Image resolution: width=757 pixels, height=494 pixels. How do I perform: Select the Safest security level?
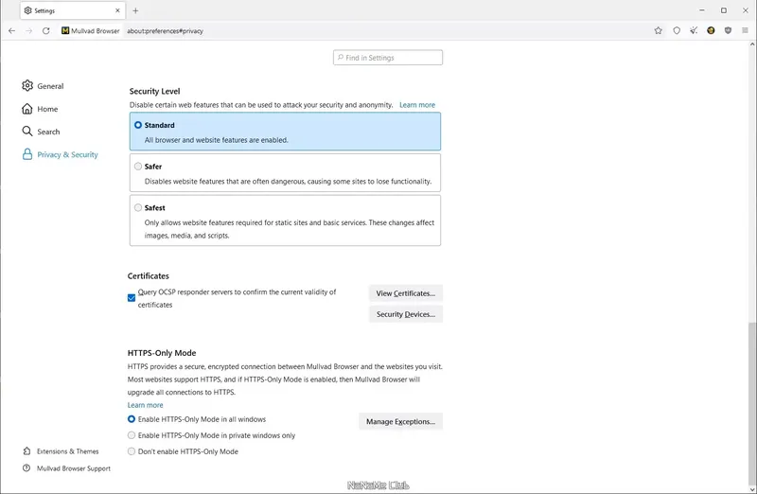[x=138, y=207]
